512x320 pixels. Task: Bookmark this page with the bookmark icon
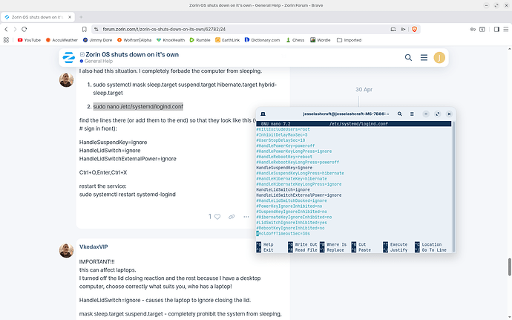tap(85, 29)
